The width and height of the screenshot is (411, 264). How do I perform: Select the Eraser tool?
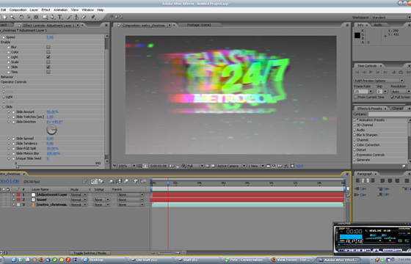84,17
